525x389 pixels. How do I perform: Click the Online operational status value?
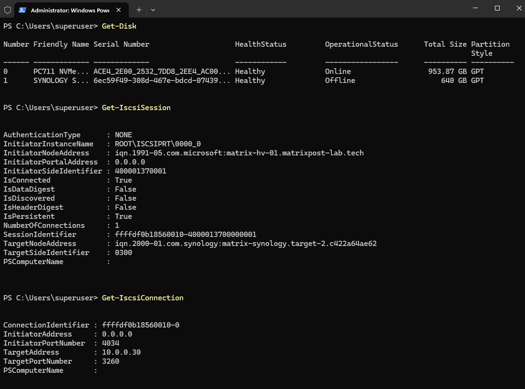[x=338, y=72]
